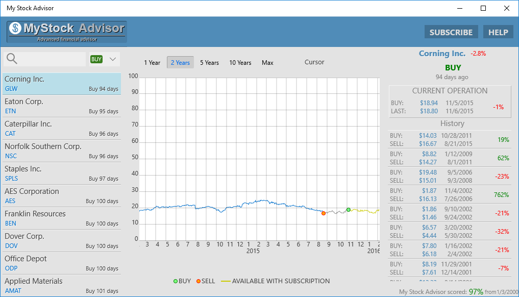The image size is (519, 297).
Task: Click the Corning Inc. title heading
Action: pos(442,53)
